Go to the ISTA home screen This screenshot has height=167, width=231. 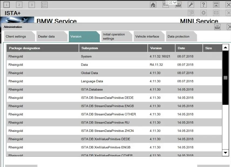[x=153, y=5]
